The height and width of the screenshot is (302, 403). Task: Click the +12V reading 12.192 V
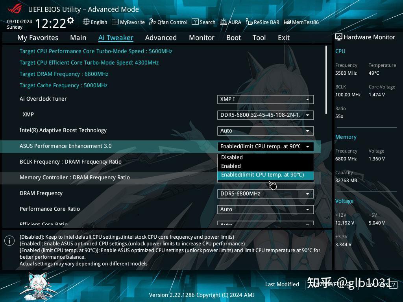[x=344, y=223]
